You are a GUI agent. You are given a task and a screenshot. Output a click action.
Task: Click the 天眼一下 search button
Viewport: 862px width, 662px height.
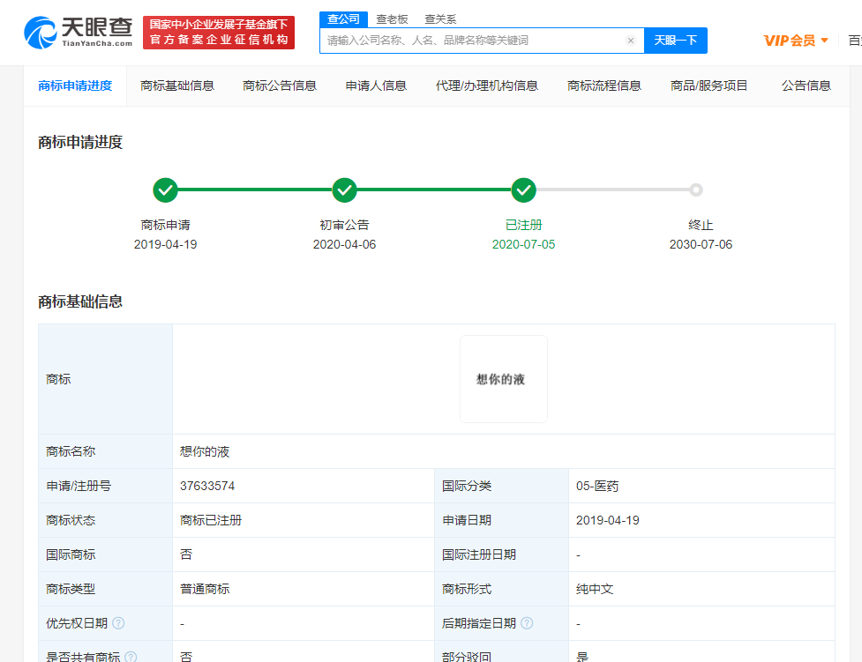pyautogui.click(x=675, y=41)
